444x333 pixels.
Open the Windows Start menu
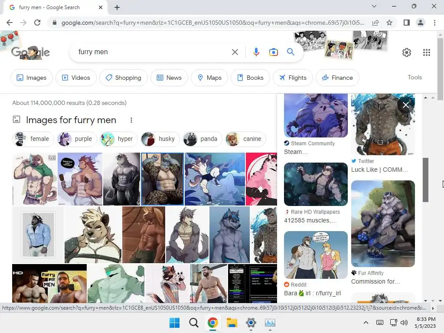(x=174, y=323)
